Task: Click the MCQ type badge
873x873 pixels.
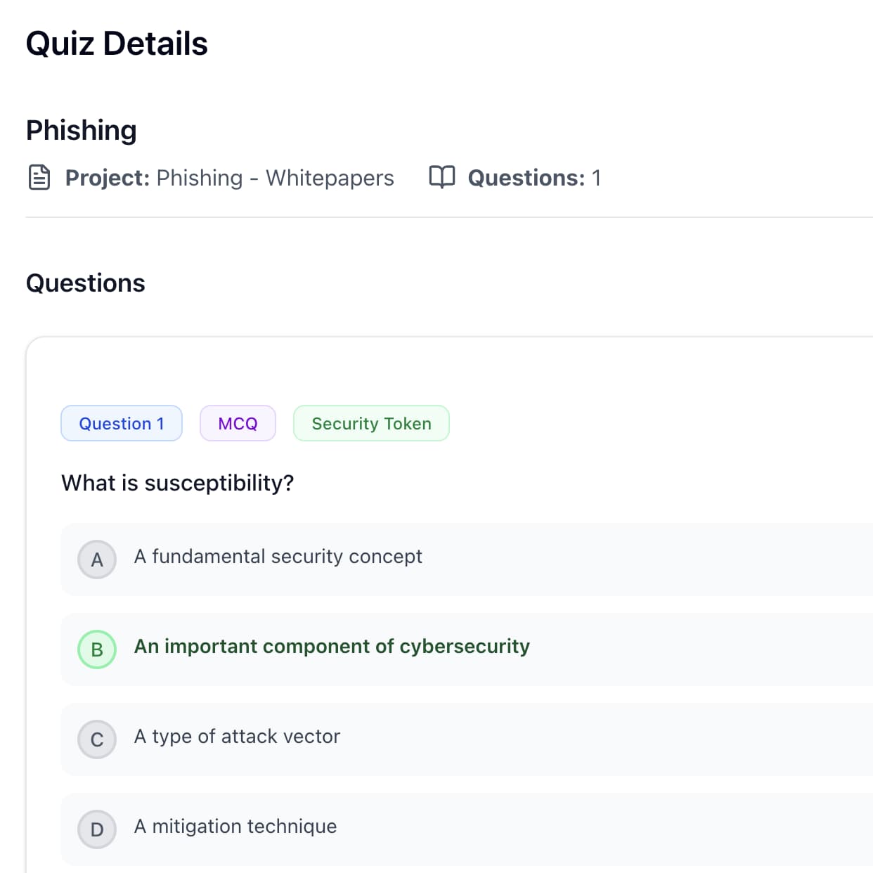Action: click(x=238, y=423)
